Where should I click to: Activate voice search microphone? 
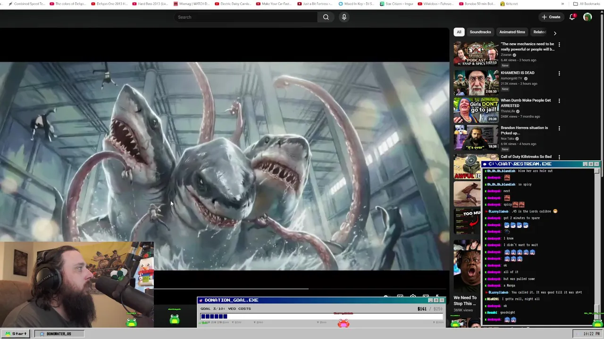pos(344,17)
